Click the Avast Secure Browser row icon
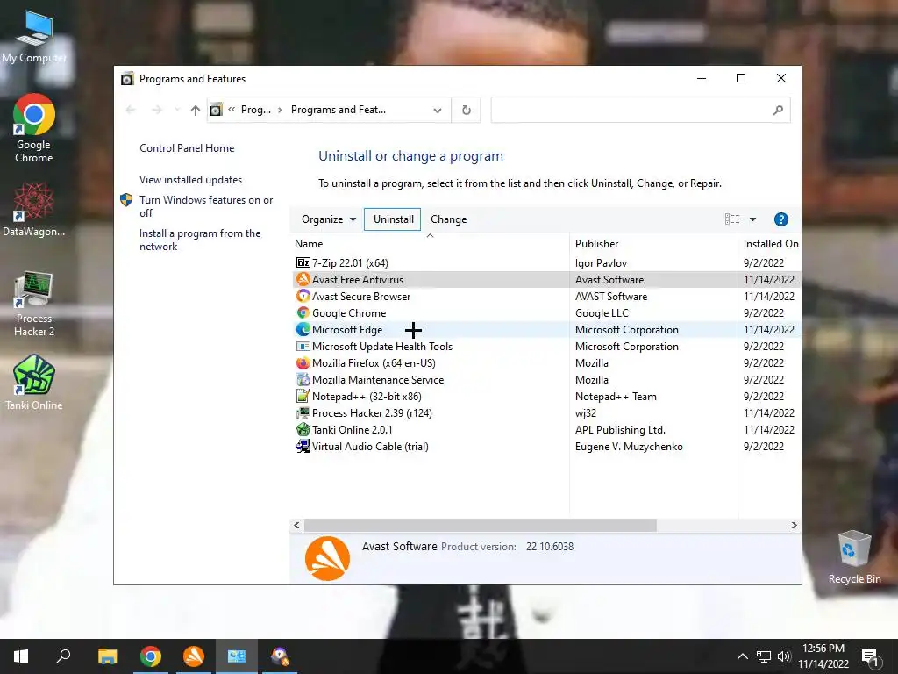 (x=303, y=296)
